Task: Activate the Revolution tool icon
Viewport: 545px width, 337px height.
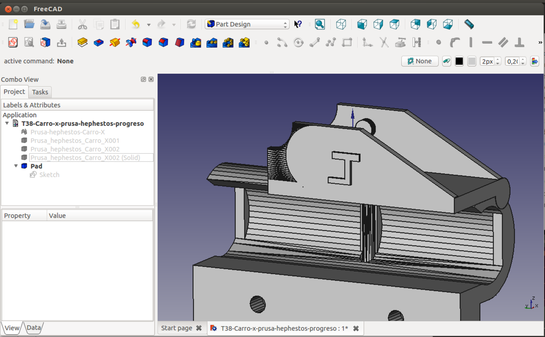Action: click(115, 42)
